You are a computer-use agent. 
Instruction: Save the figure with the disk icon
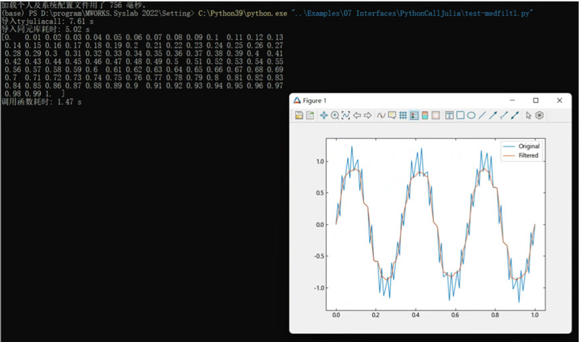pyautogui.click(x=299, y=115)
